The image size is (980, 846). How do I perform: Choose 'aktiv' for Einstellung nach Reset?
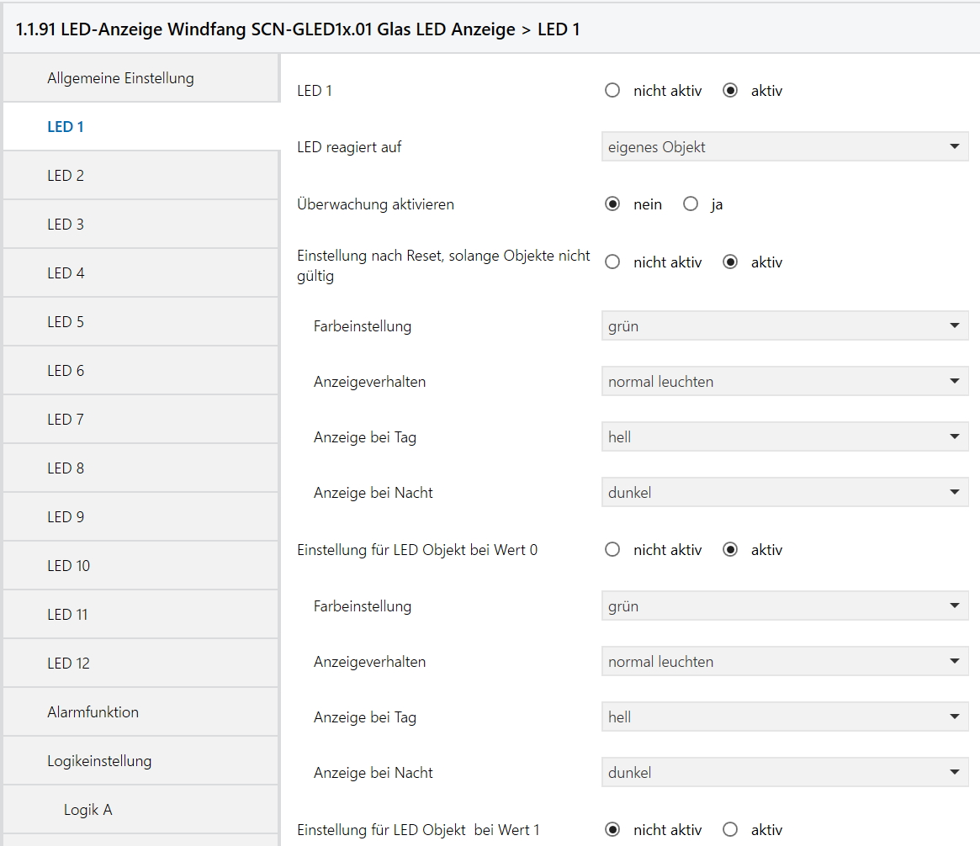(730, 262)
